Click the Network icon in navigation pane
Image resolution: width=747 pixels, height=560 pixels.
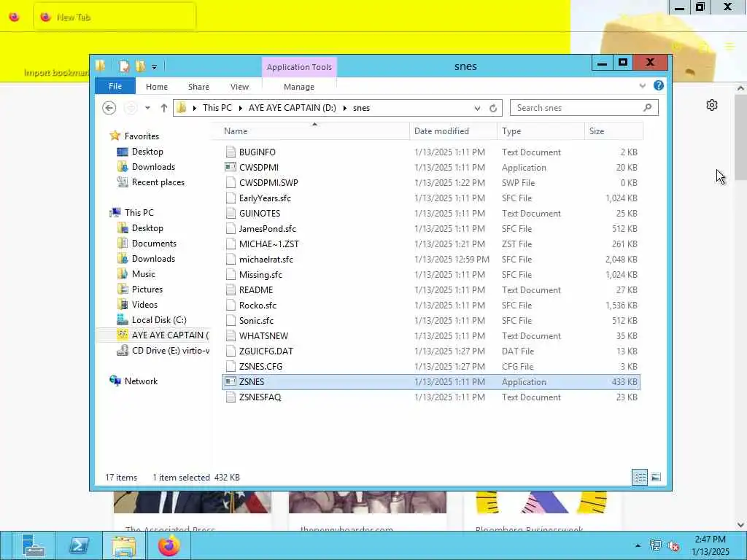(115, 381)
